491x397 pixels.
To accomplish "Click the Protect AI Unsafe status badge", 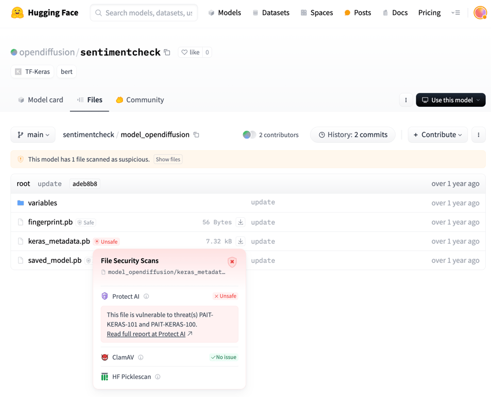I will point(225,296).
